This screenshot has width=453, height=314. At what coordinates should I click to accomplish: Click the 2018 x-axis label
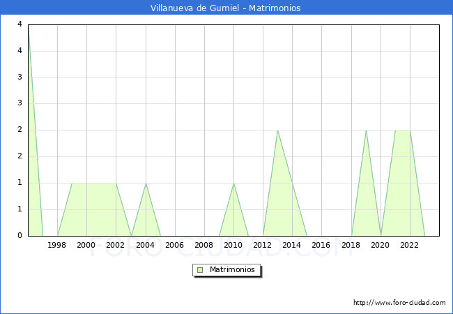[351, 245]
